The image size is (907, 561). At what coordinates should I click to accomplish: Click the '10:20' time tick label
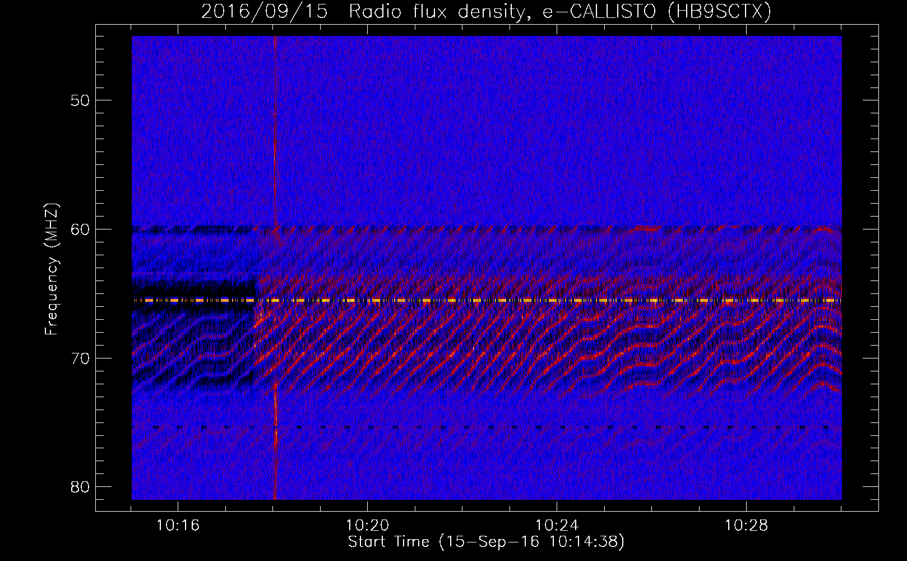[x=367, y=526]
